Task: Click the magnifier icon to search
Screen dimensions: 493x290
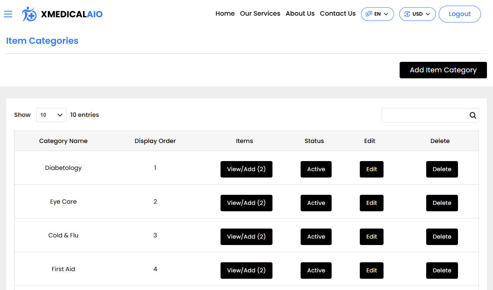Action: (472, 115)
